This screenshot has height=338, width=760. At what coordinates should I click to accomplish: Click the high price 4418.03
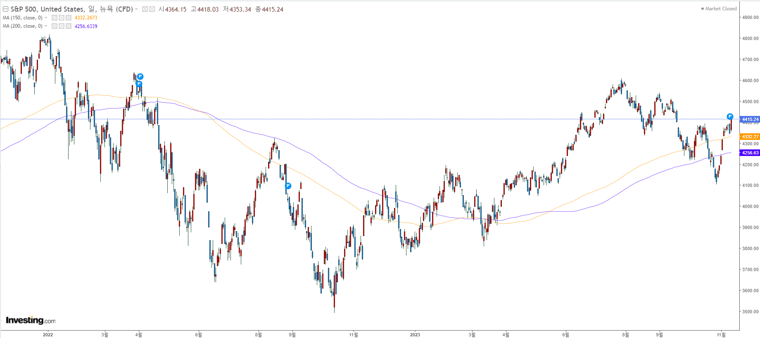[208, 9]
